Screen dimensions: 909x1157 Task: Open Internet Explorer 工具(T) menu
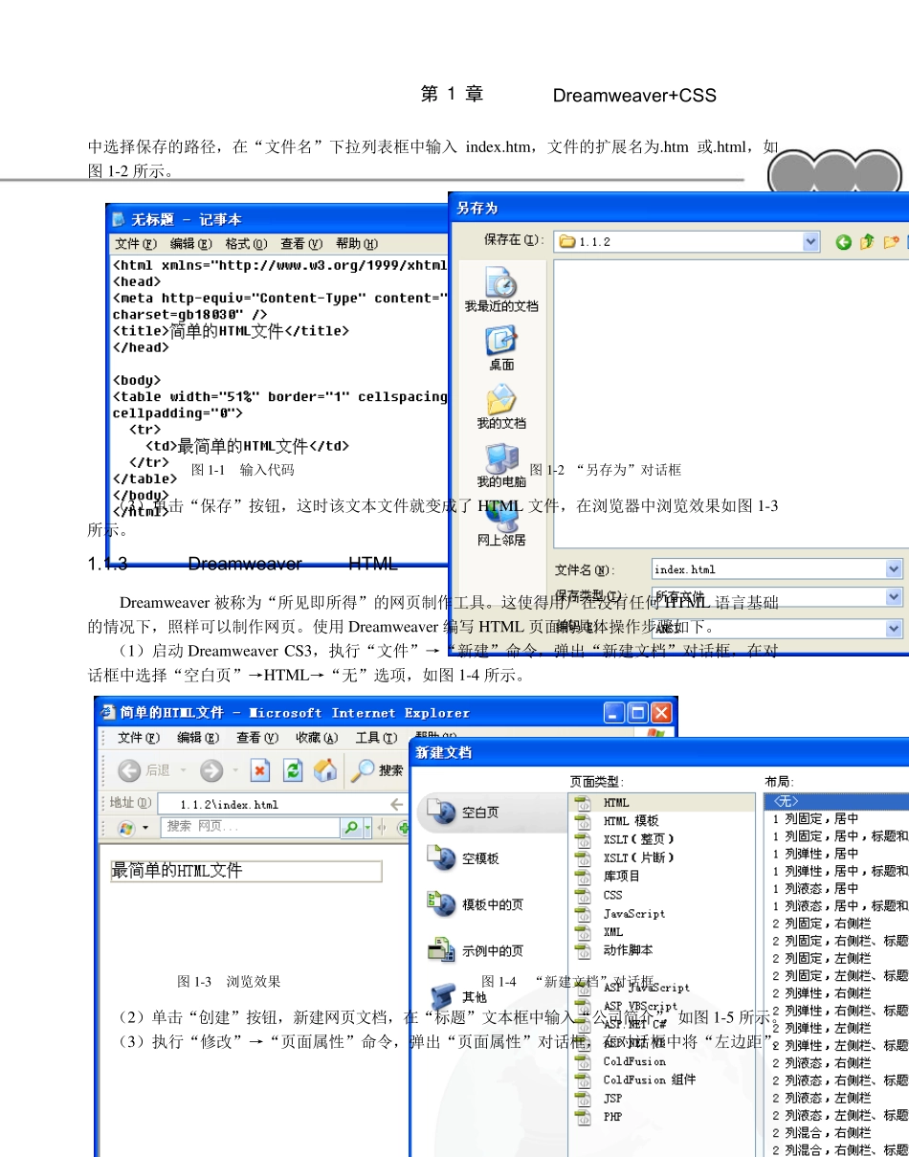coord(376,738)
